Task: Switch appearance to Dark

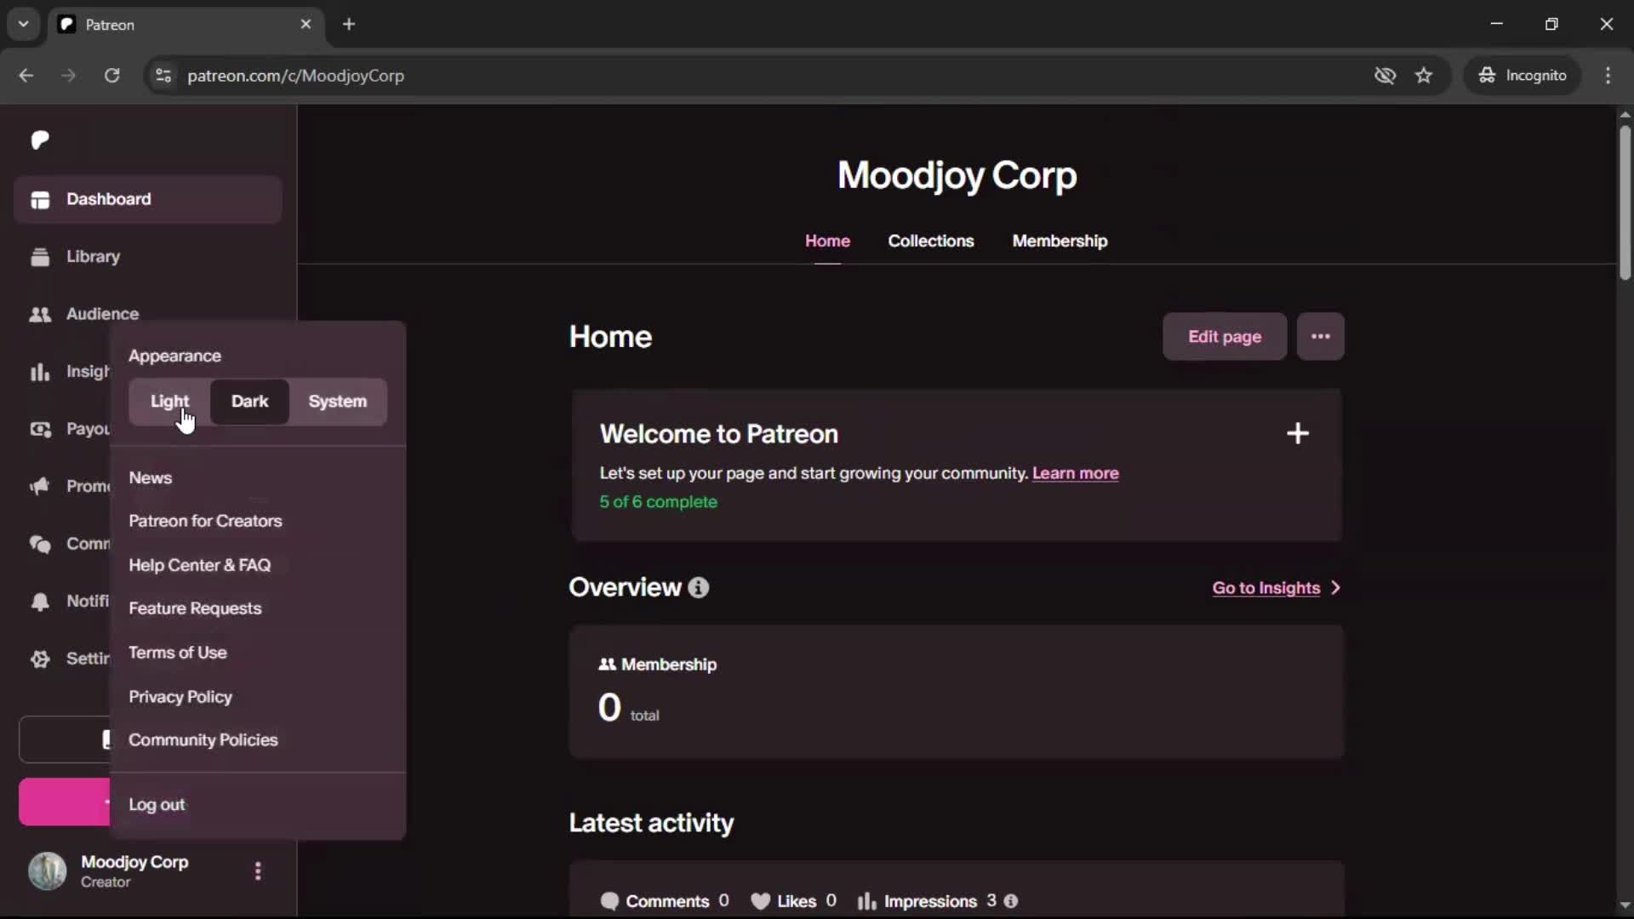Action: tap(249, 402)
